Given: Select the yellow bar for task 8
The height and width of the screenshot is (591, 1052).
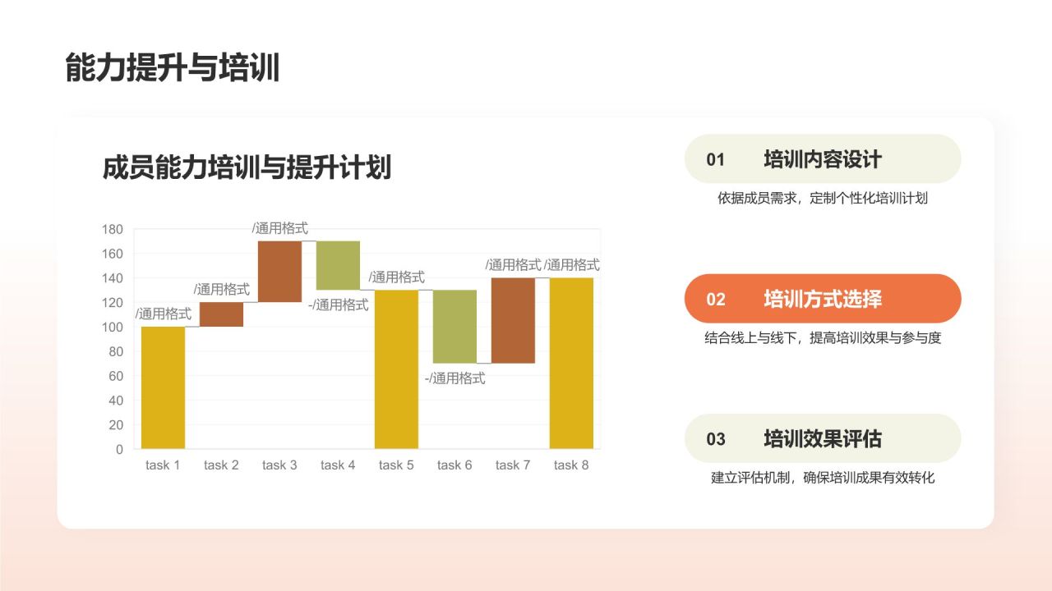Looking at the screenshot, I should pos(571,363).
